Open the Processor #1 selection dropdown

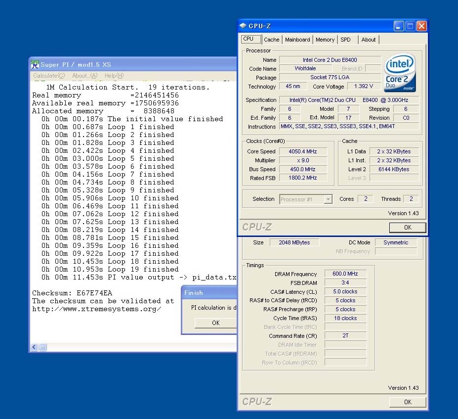(x=305, y=199)
